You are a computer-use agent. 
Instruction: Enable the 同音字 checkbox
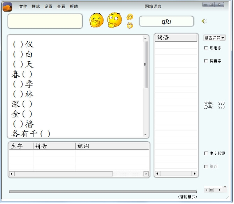click(206, 61)
